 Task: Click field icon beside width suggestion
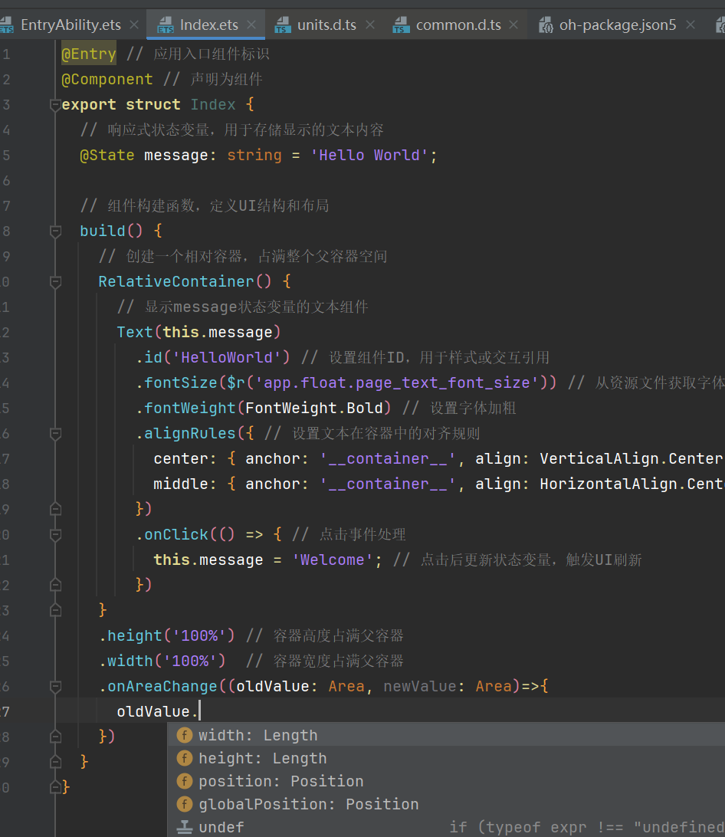[x=184, y=735]
